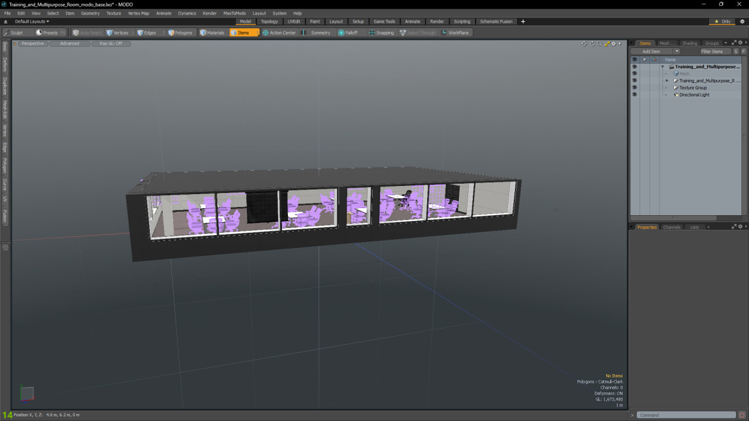Image resolution: width=749 pixels, height=421 pixels.
Task: Open the Lists tab
Action: (695, 227)
